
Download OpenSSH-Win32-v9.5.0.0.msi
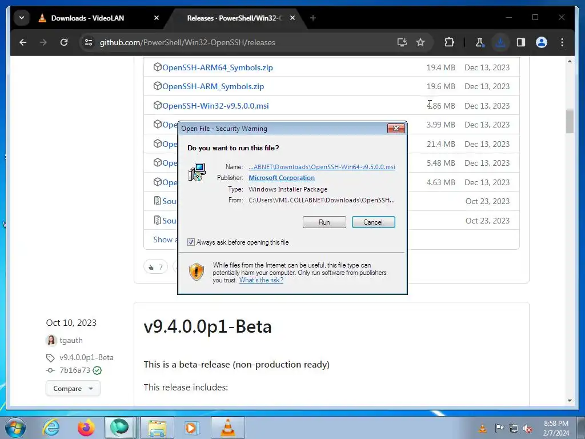tap(215, 106)
